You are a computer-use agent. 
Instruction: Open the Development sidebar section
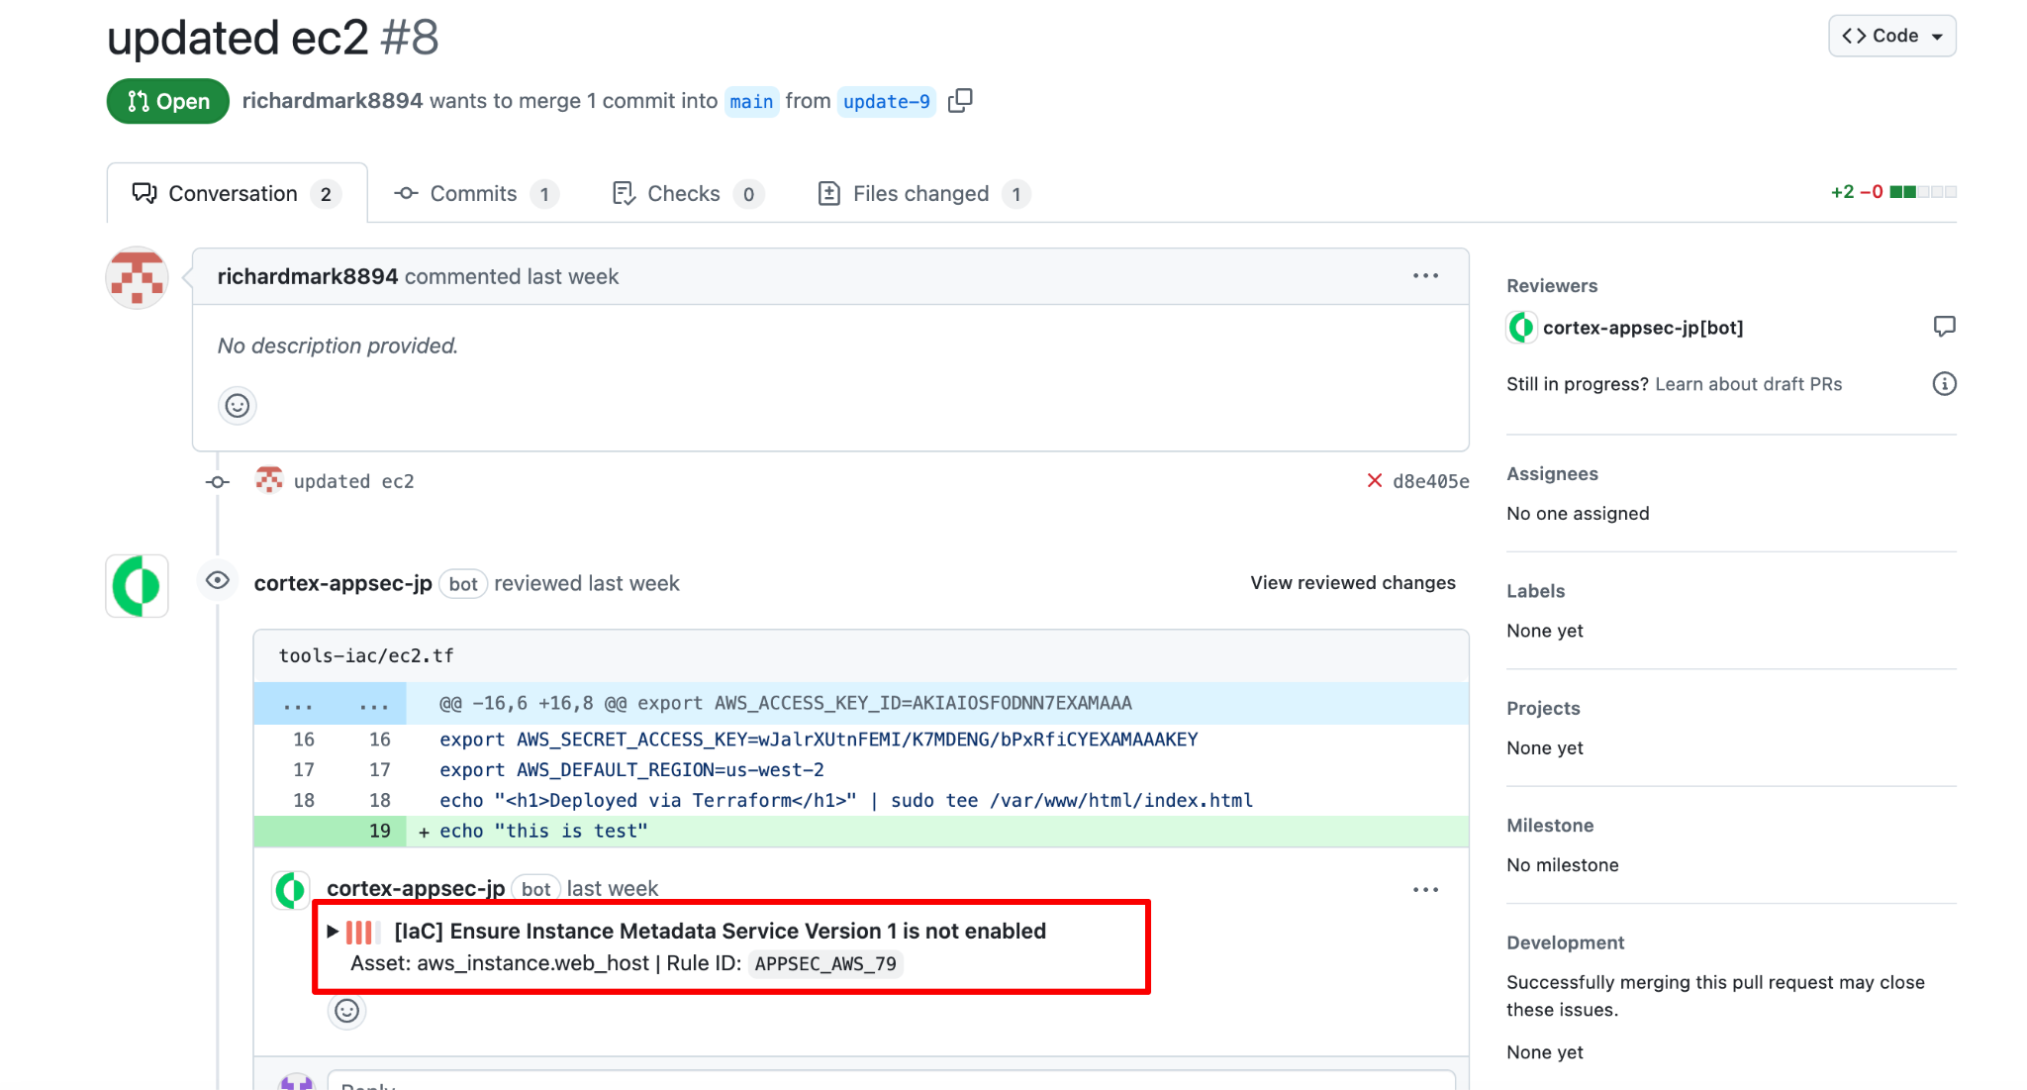(1565, 943)
